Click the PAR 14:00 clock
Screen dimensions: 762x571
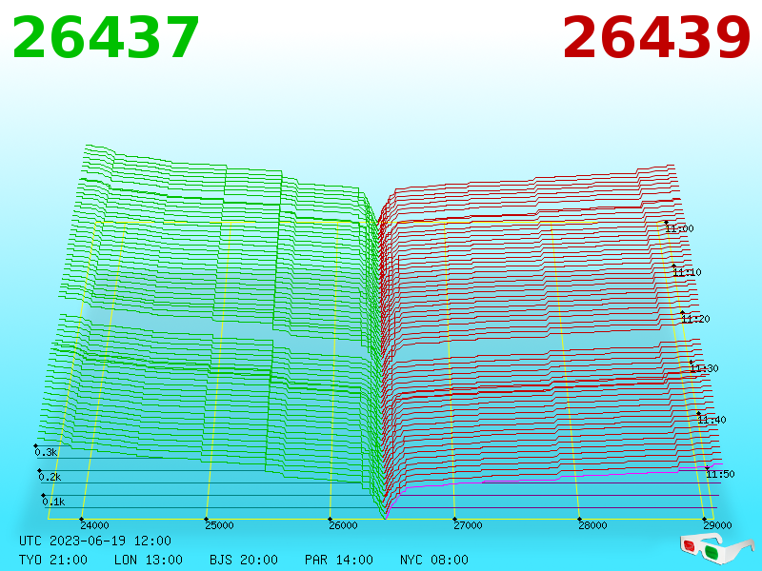tap(339, 560)
